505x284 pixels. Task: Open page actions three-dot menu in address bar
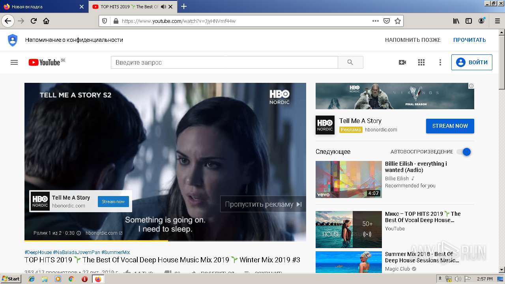pyautogui.click(x=376, y=21)
